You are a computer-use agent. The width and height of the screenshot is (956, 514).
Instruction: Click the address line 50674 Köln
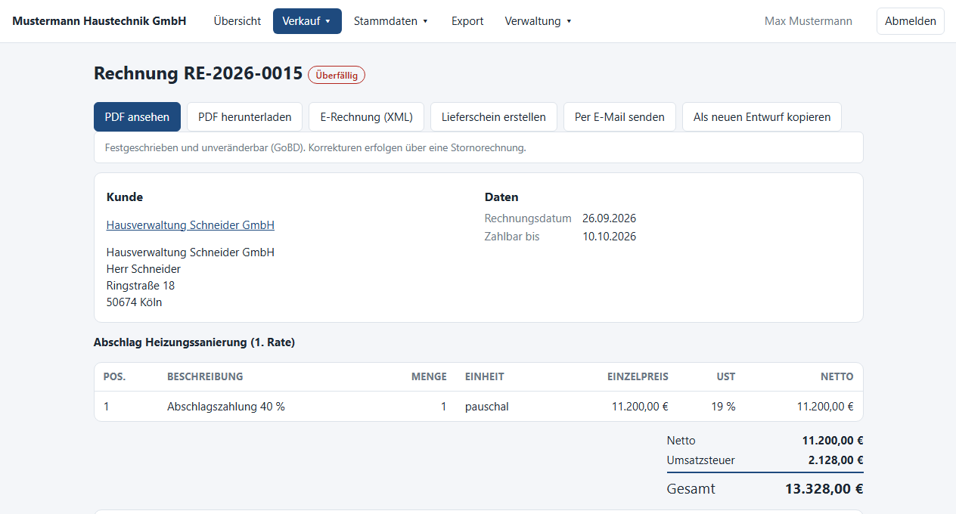pyautogui.click(x=135, y=302)
